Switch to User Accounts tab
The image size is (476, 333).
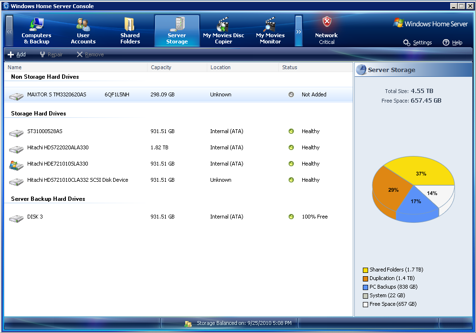(83, 31)
